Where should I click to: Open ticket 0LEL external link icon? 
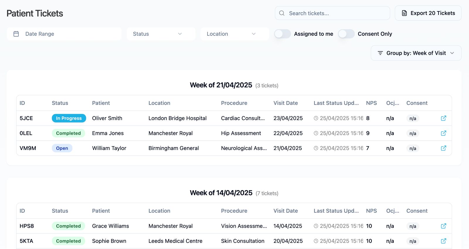click(443, 133)
